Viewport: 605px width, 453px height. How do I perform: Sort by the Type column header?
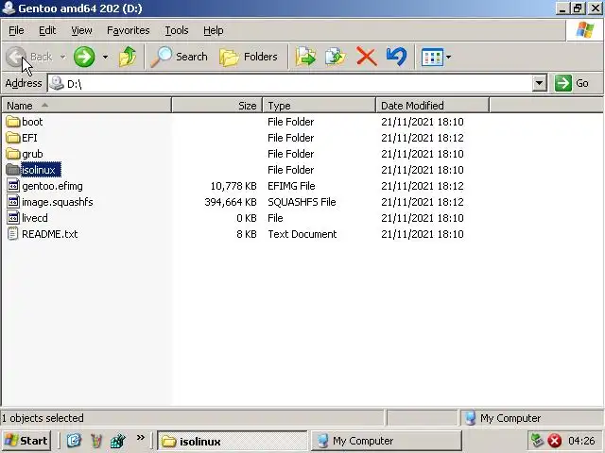(319, 105)
